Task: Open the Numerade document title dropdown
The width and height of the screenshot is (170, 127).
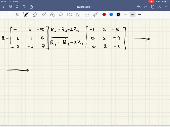Action: 85,7
